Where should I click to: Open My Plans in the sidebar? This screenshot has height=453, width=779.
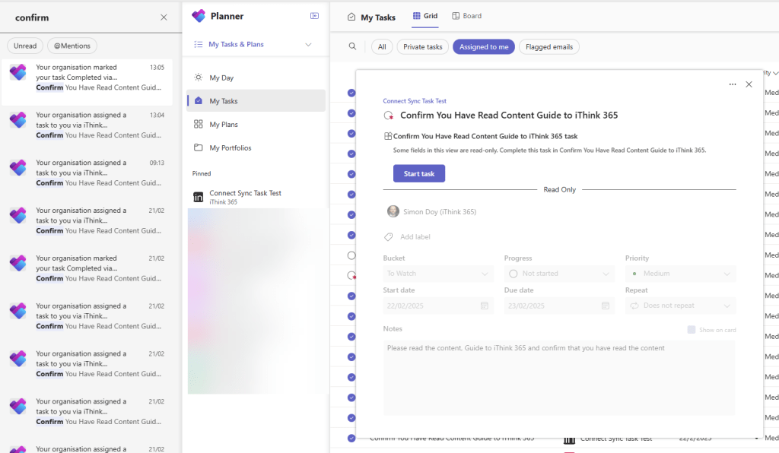[223, 125]
